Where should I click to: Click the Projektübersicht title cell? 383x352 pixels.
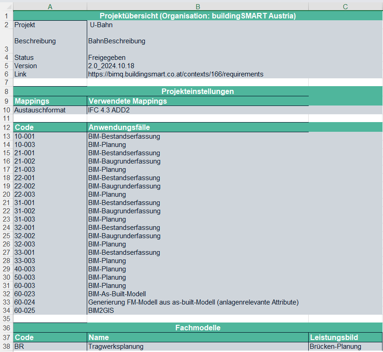point(197,15)
